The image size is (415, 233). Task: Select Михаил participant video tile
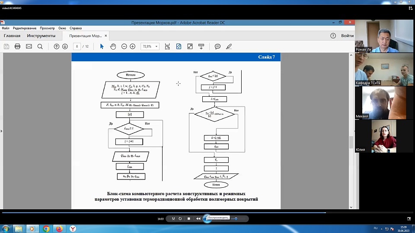pyautogui.click(x=384, y=103)
